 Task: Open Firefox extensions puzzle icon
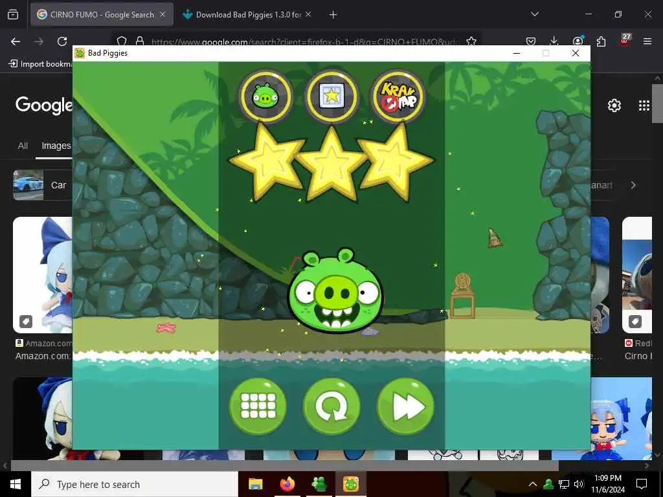pos(601,41)
